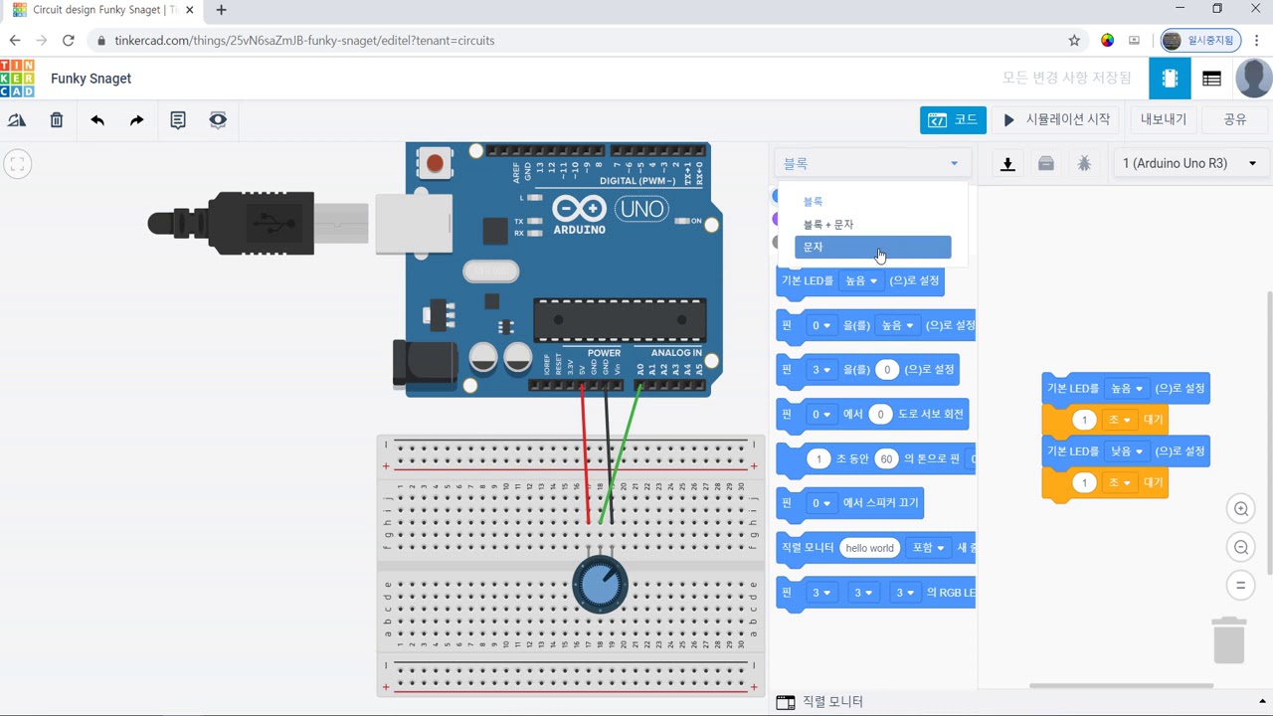Start simulation with 시뮬레이션 시작 button
Viewport: 1273px width, 716px height.
[x=1057, y=119]
